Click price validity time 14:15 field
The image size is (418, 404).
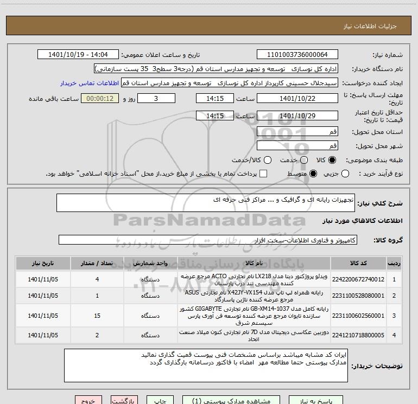tap(215, 116)
